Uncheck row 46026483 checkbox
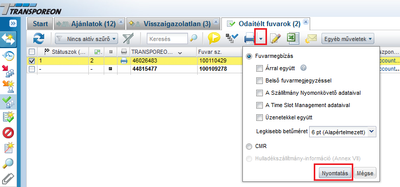 (32, 61)
